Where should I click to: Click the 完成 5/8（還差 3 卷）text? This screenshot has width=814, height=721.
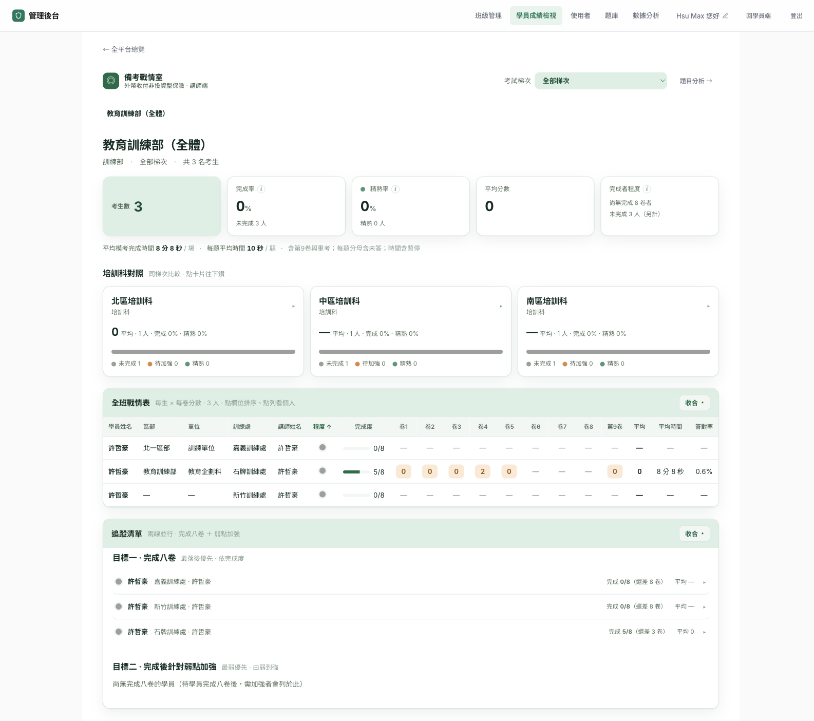coord(637,632)
